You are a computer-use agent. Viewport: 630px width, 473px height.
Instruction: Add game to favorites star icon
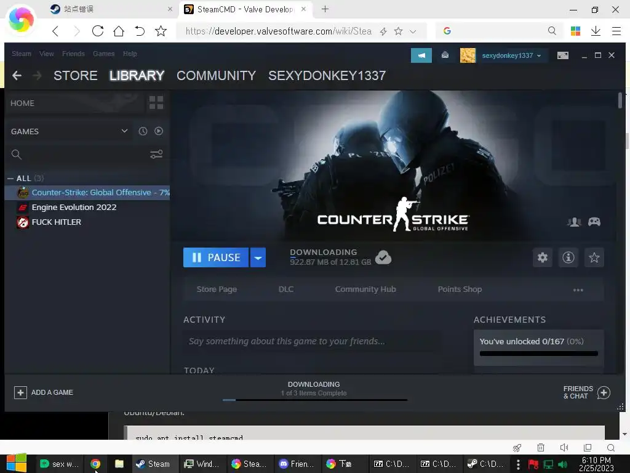click(x=594, y=257)
